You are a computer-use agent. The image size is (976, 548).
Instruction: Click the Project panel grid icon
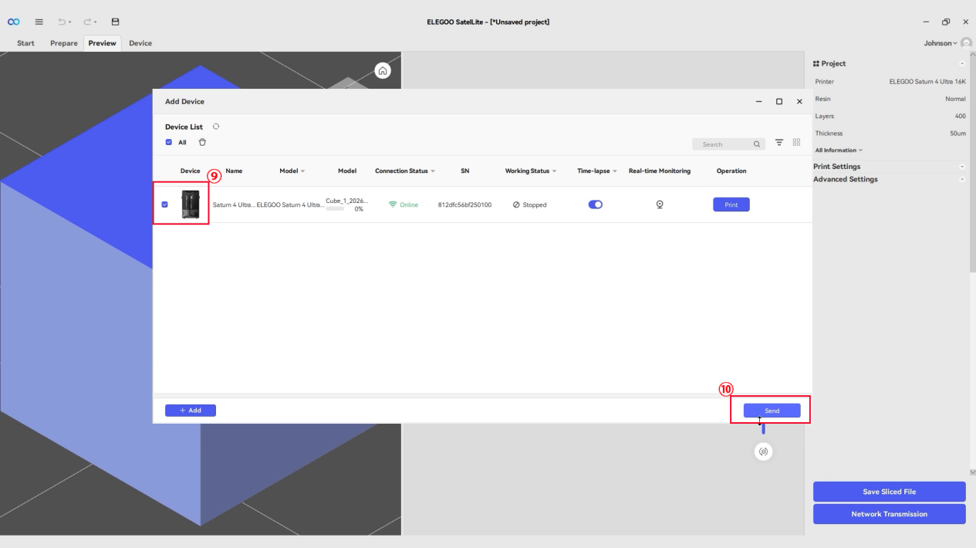pyautogui.click(x=816, y=63)
